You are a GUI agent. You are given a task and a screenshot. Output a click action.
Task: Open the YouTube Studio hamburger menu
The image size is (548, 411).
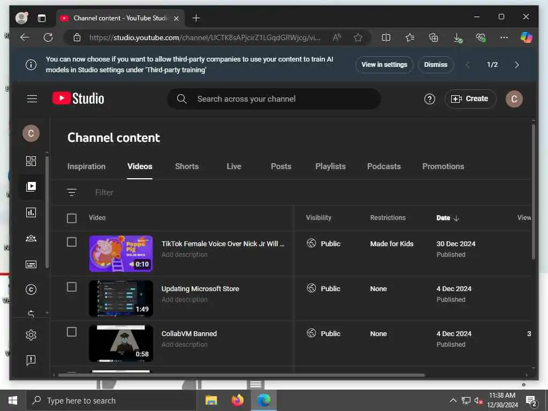pyautogui.click(x=32, y=99)
